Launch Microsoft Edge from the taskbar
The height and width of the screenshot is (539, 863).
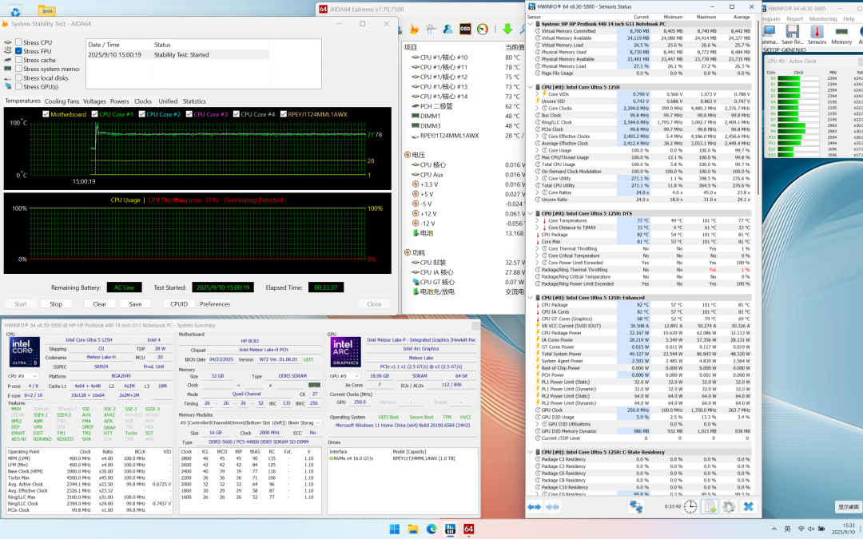coord(431,529)
